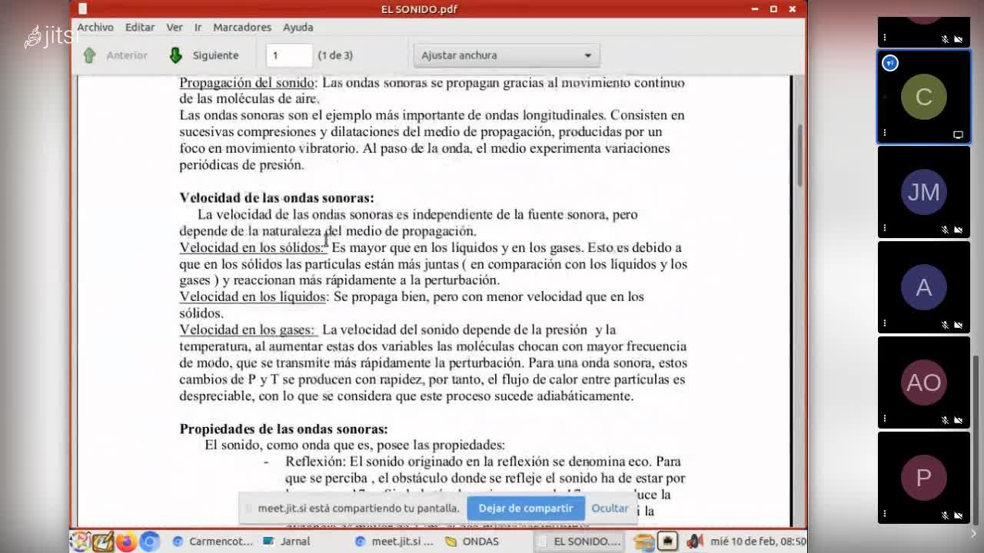Go to next page with Siguiente
984x553 pixels.
tap(216, 55)
